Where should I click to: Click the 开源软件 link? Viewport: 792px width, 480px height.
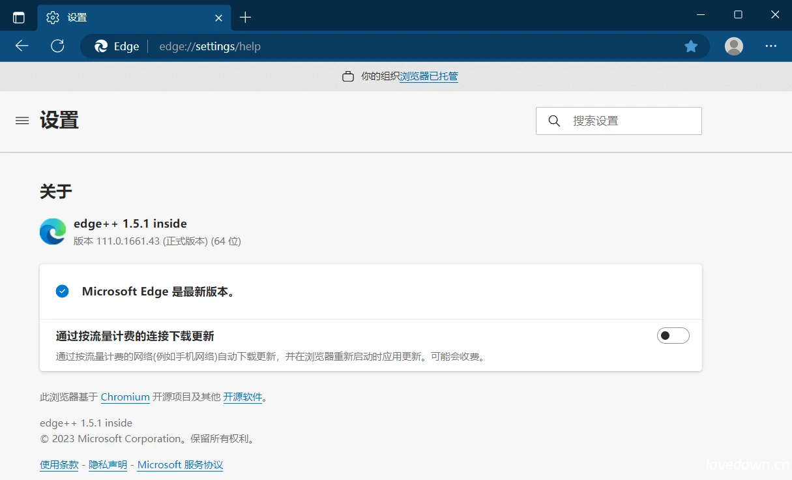[243, 397]
